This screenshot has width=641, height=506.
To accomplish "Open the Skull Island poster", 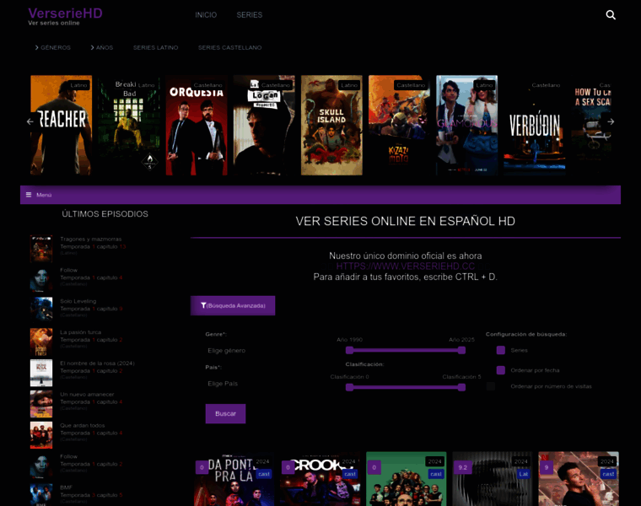I will coord(331,125).
